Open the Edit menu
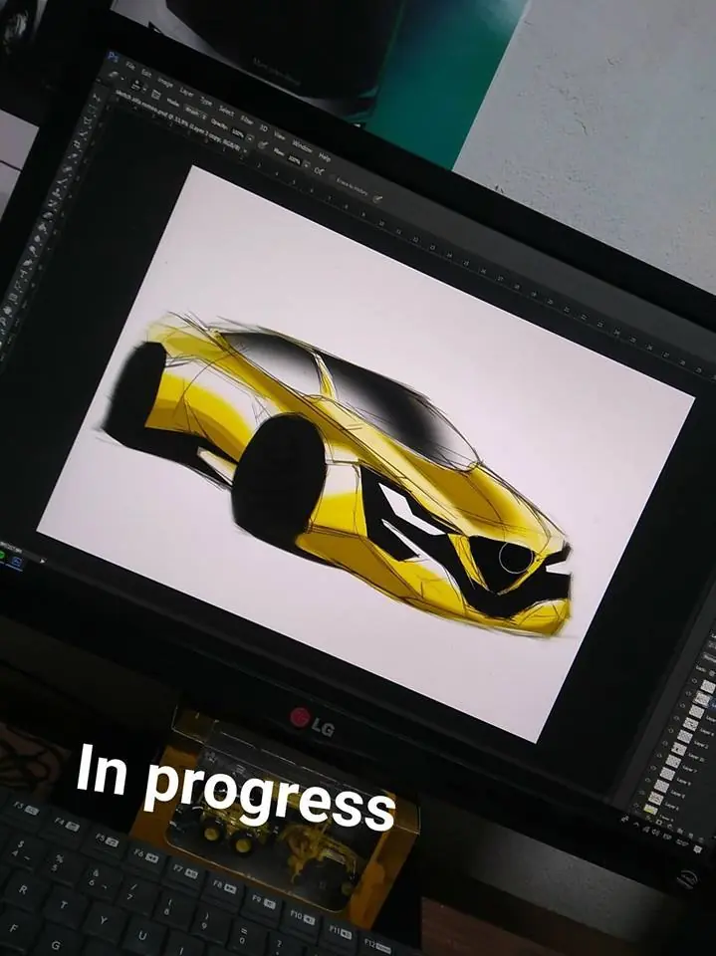Screen dimensions: 716x956 (x=146, y=73)
